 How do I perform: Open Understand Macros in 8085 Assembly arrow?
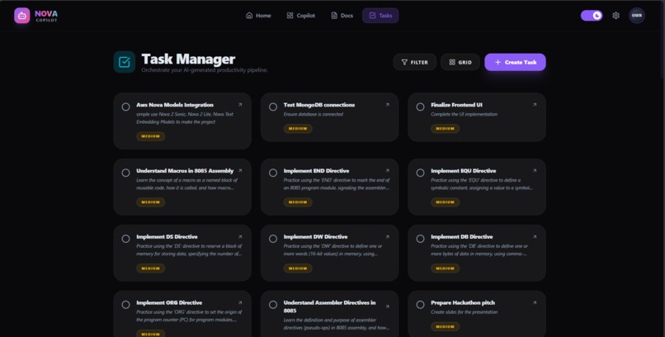pyautogui.click(x=240, y=171)
